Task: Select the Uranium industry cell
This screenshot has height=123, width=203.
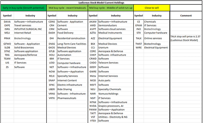Action: click(x=104, y=48)
